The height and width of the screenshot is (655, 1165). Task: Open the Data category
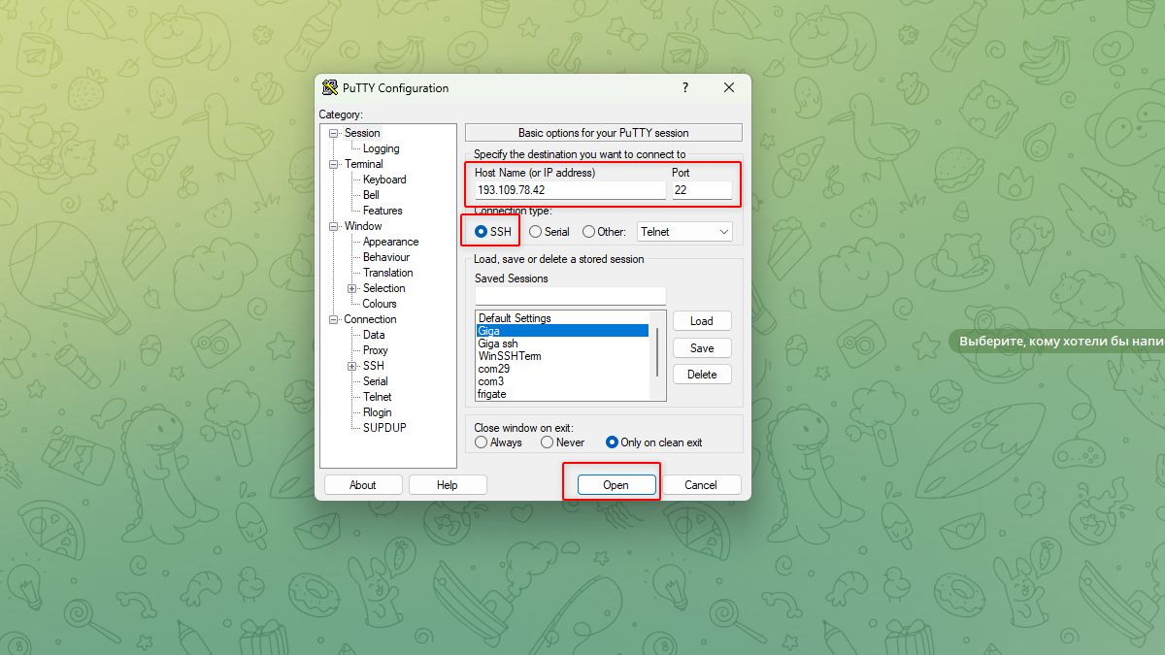point(374,335)
